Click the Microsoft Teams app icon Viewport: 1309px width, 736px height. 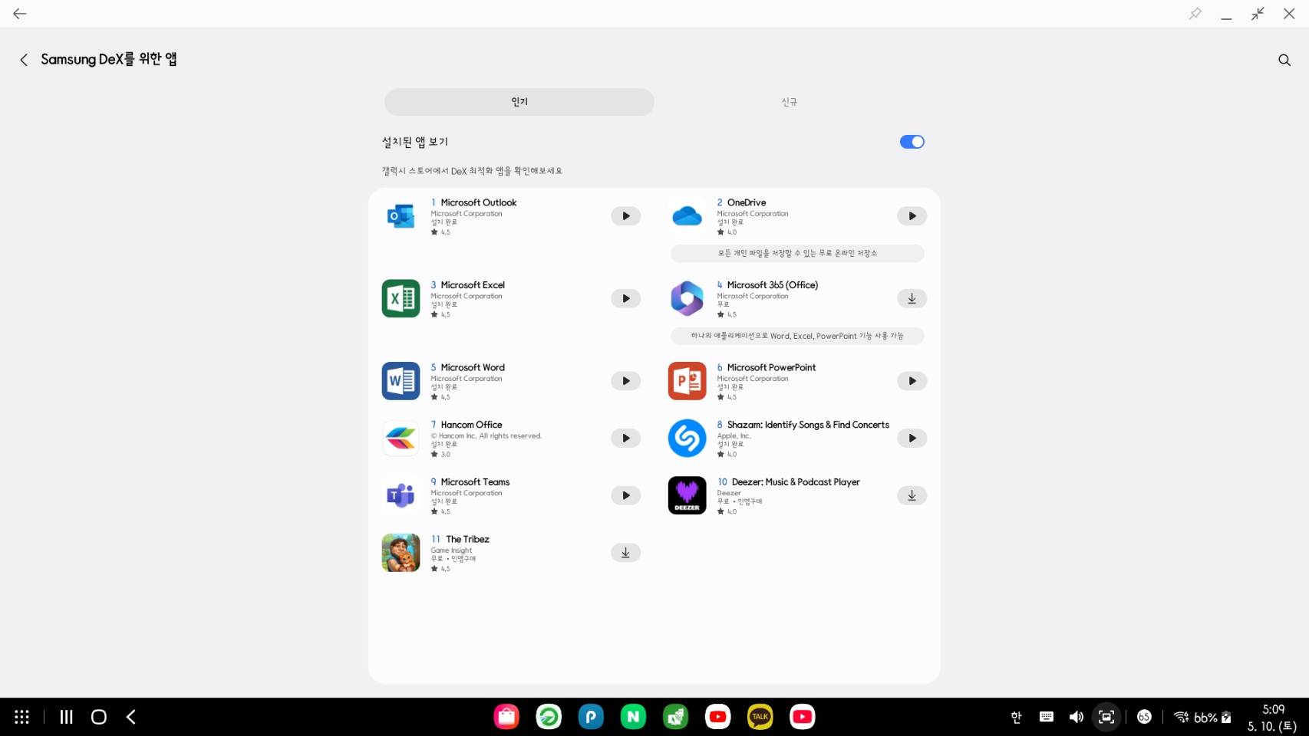(401, 495)
